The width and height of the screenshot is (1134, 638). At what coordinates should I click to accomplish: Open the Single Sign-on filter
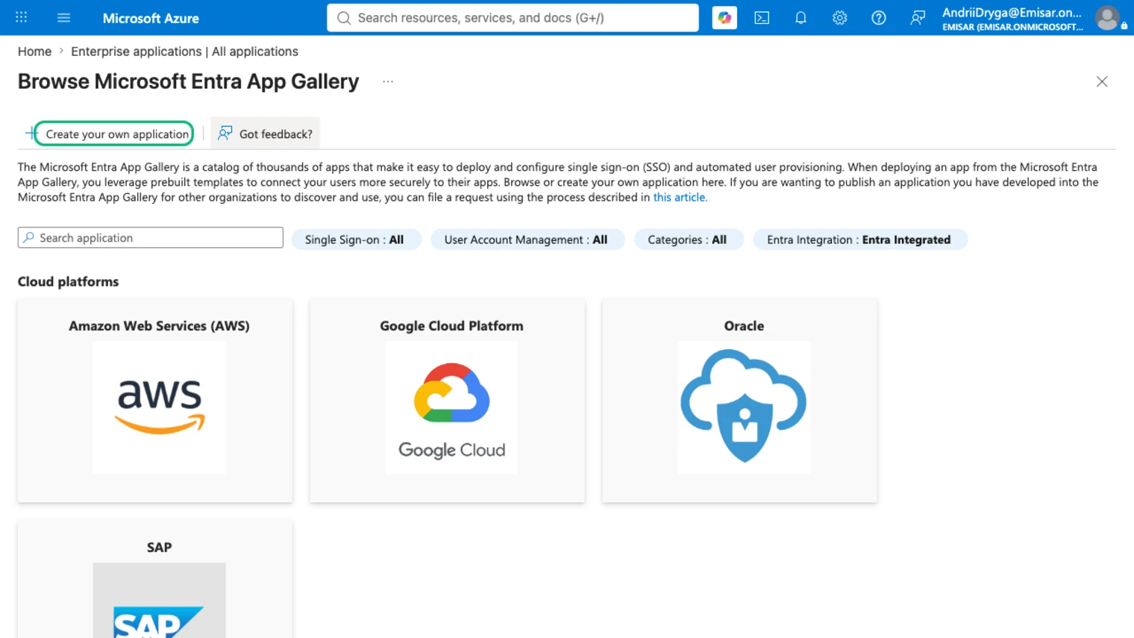[355, 240]
